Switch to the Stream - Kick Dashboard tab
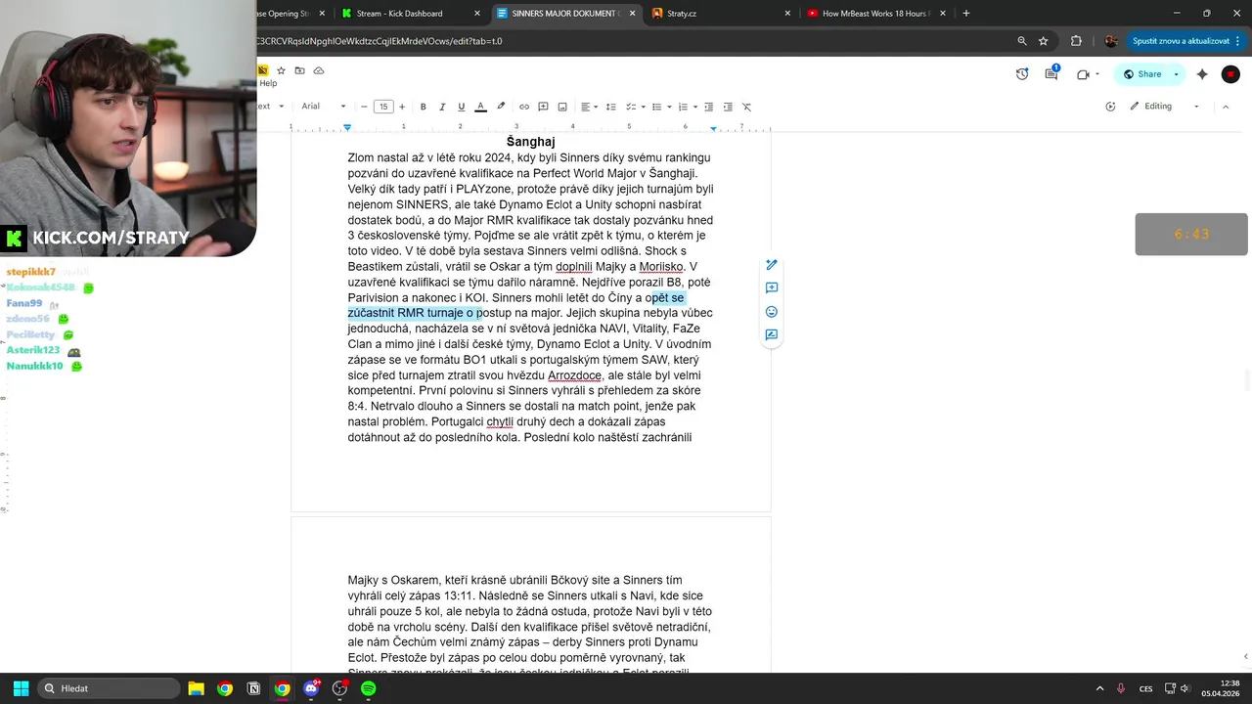The height and width of the screenshot is (704, 1252). point(411,14)
